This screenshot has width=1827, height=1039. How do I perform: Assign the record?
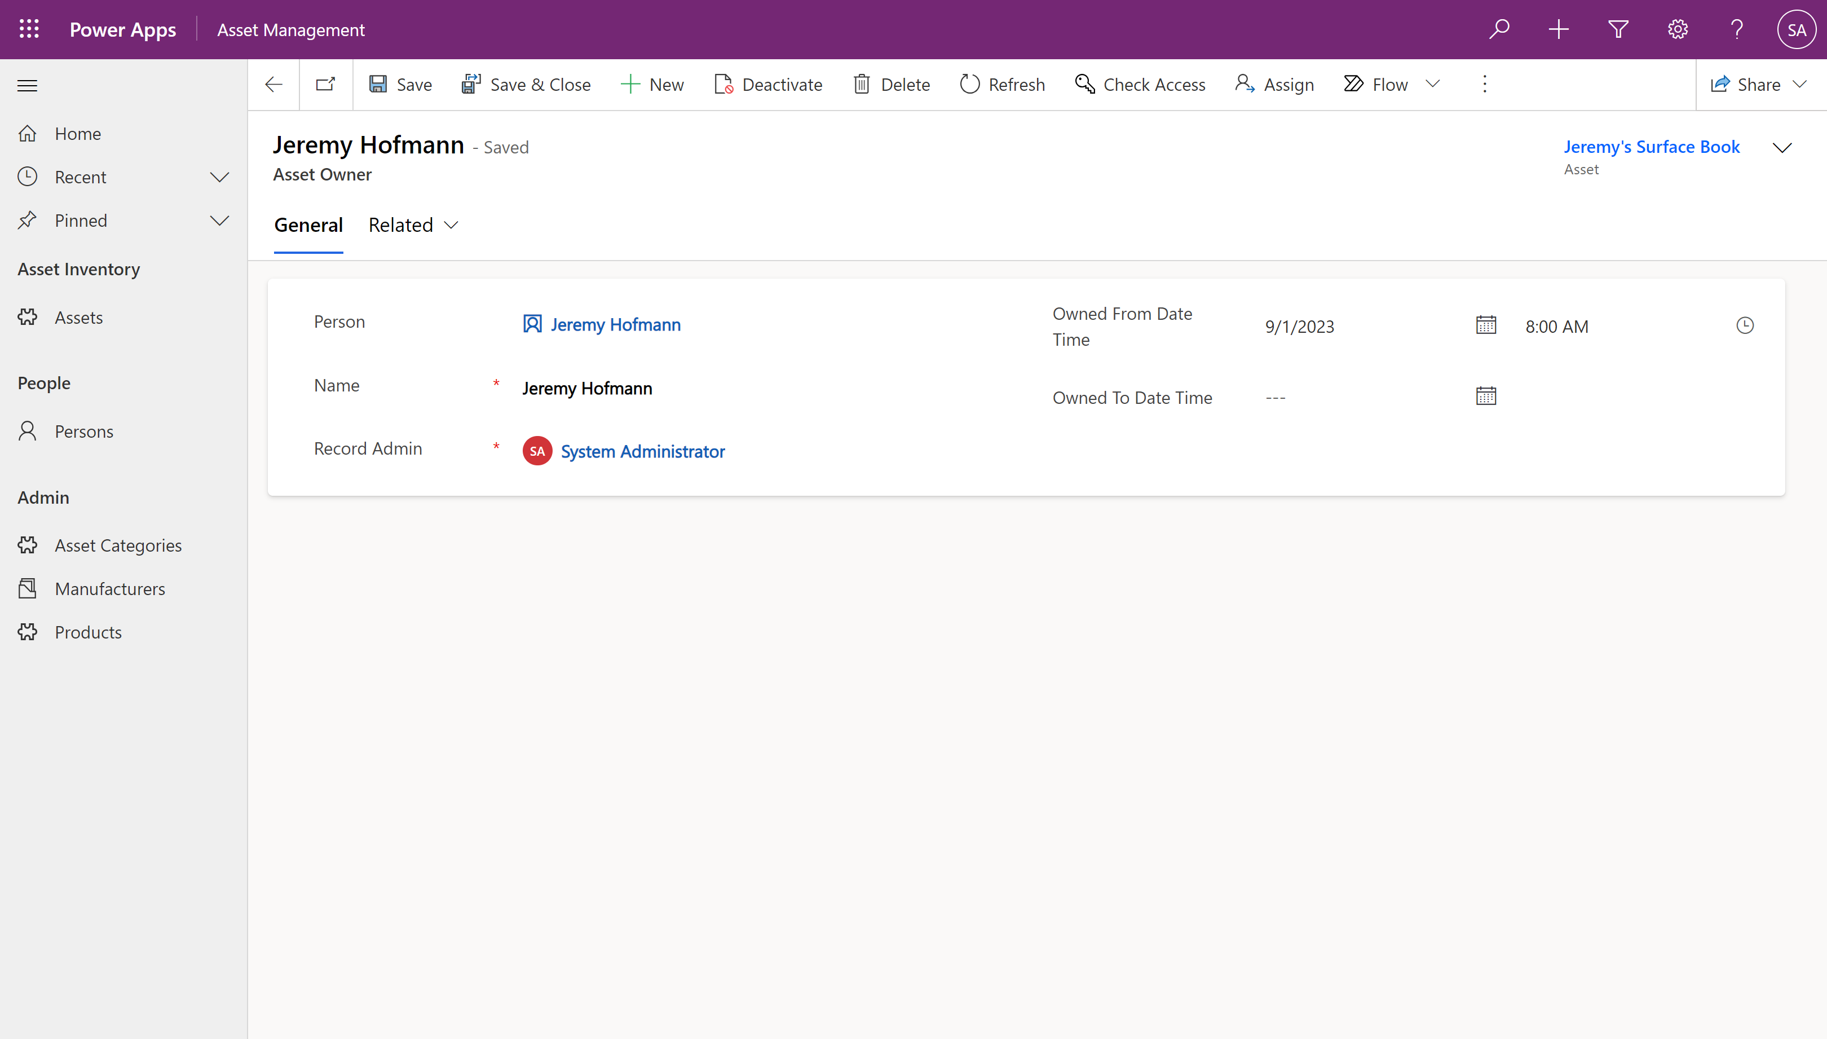coord(1274,84)
